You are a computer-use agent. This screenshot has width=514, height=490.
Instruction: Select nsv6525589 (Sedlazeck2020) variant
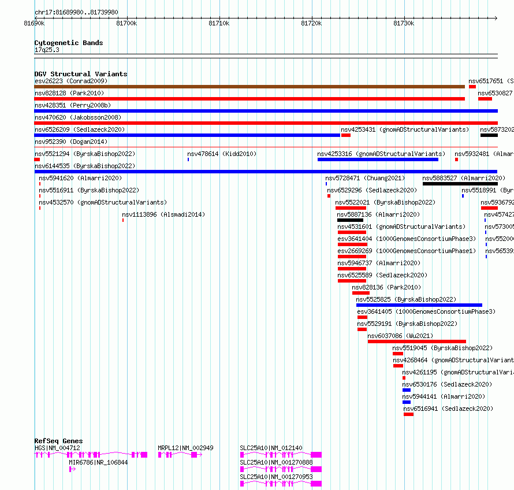click(382, 275)
